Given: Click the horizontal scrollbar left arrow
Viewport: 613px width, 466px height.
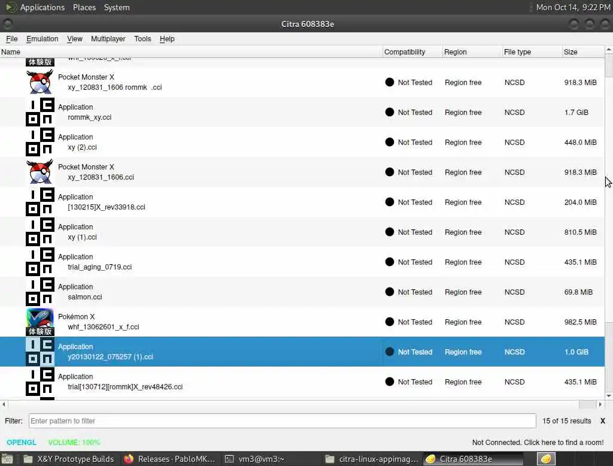Looking at the screenshot, I should (4, 404).
